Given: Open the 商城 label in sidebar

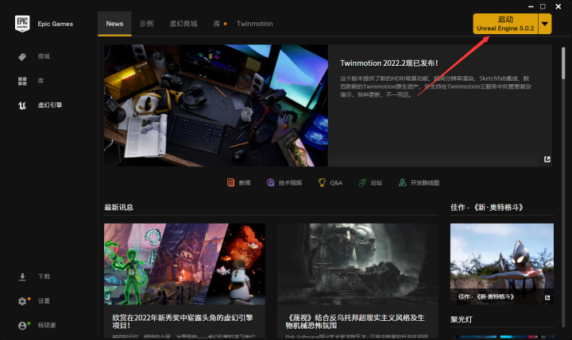Looking at the screenshot, I should [44, 56].
